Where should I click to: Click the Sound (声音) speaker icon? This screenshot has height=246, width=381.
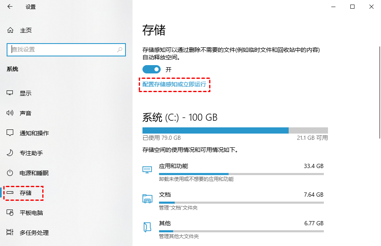(10, 113)
